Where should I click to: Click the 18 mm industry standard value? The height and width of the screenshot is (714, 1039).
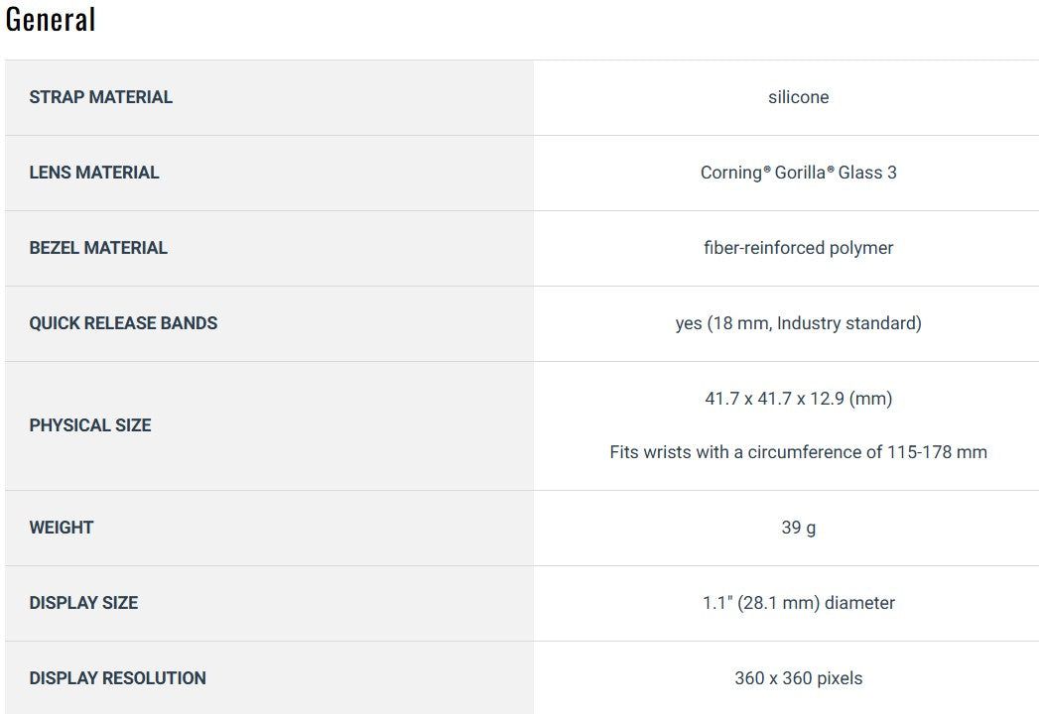coord(814,323)
